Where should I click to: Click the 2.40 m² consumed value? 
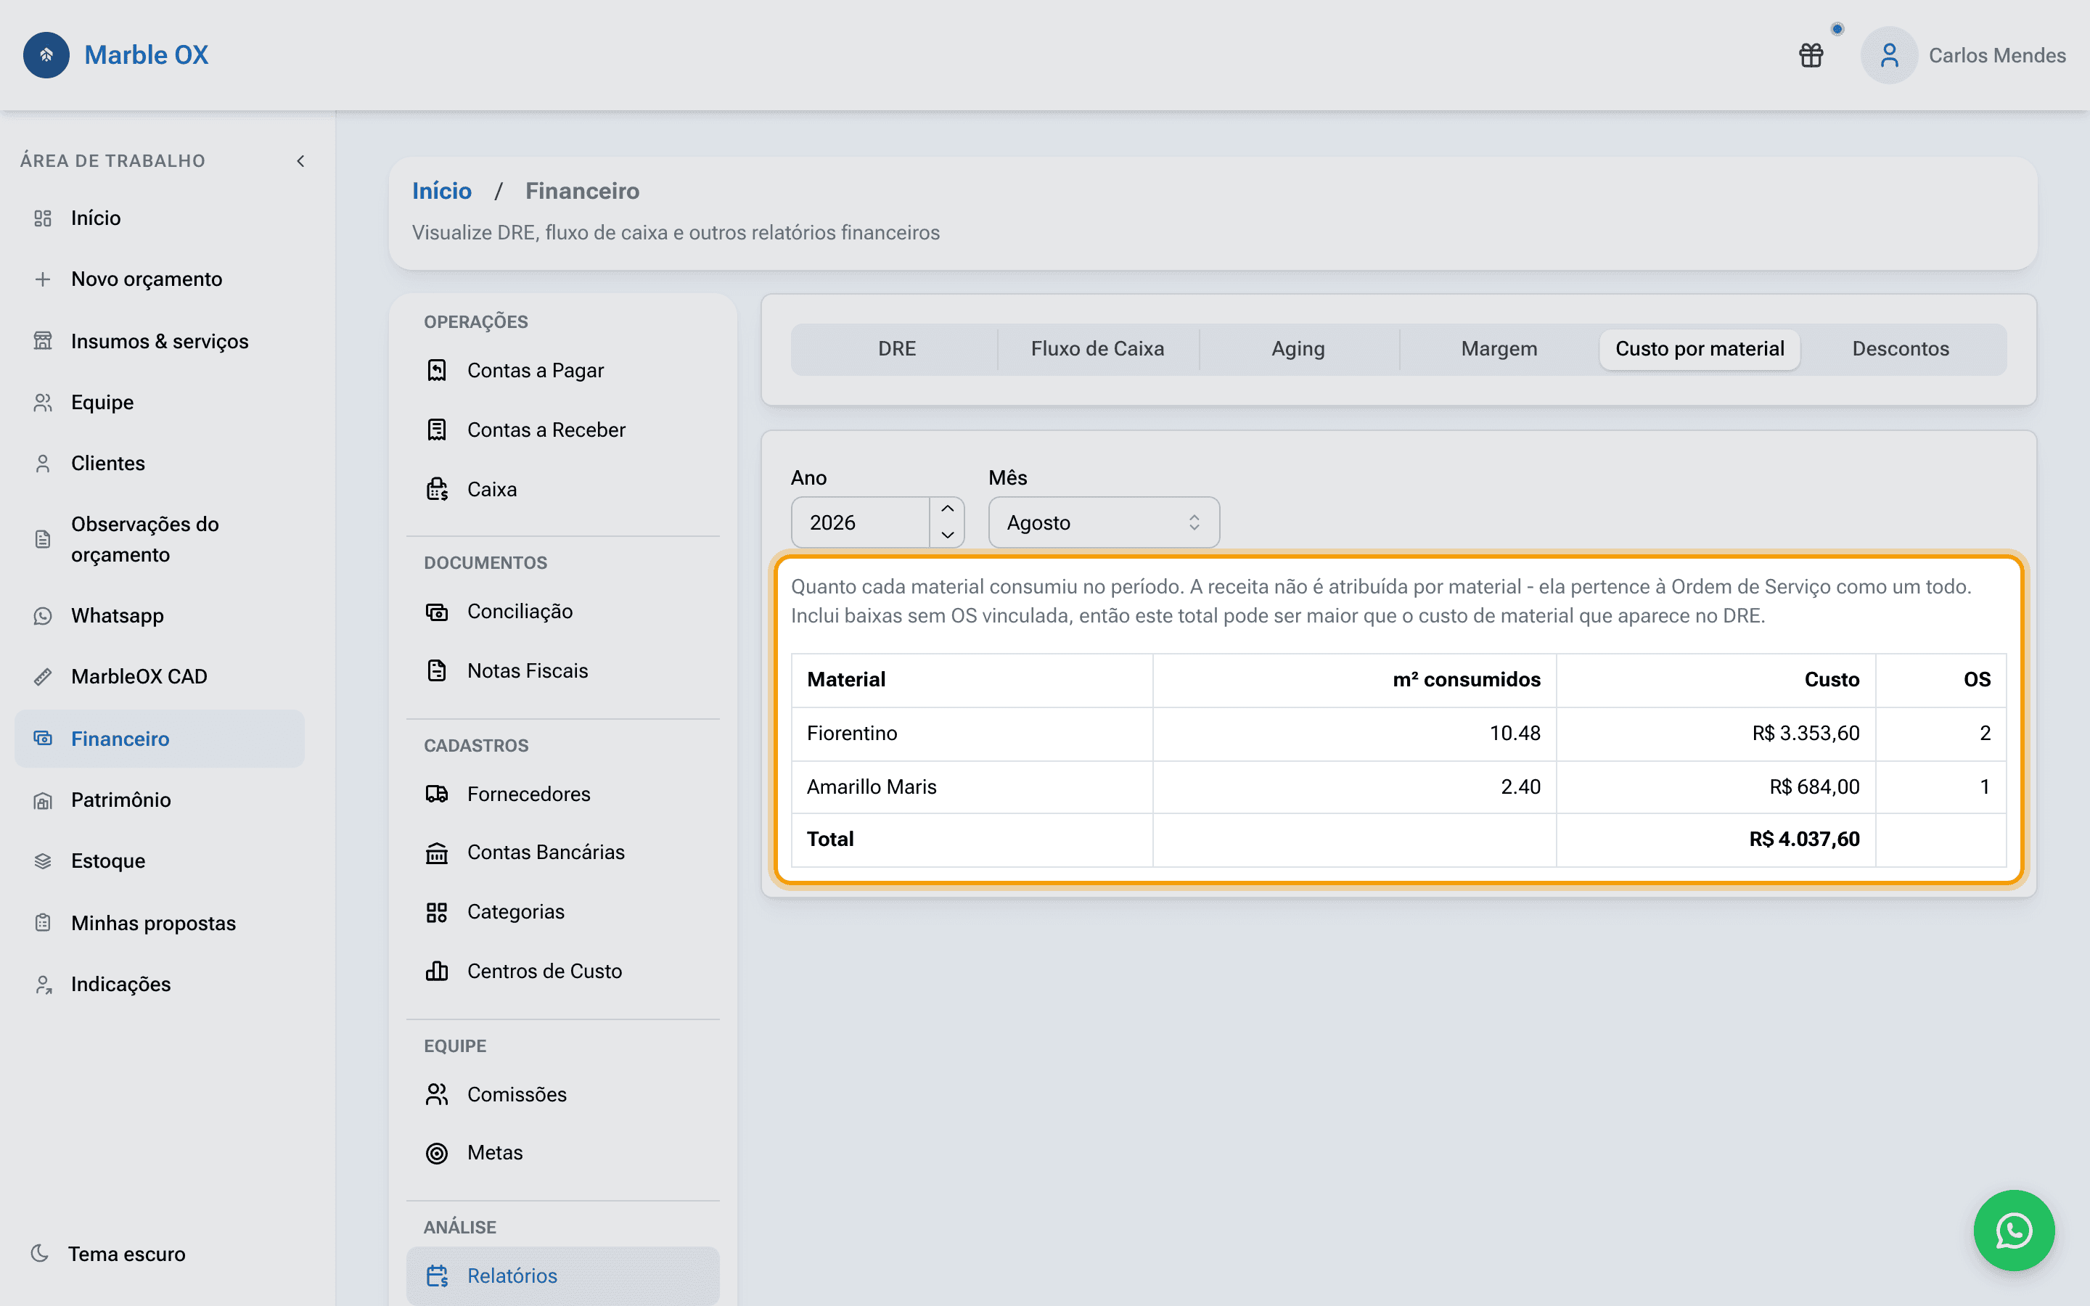tap(1521, 787)
